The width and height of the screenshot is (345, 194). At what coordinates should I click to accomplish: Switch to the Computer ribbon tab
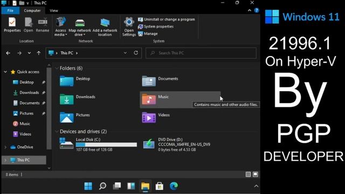(32, 11)
